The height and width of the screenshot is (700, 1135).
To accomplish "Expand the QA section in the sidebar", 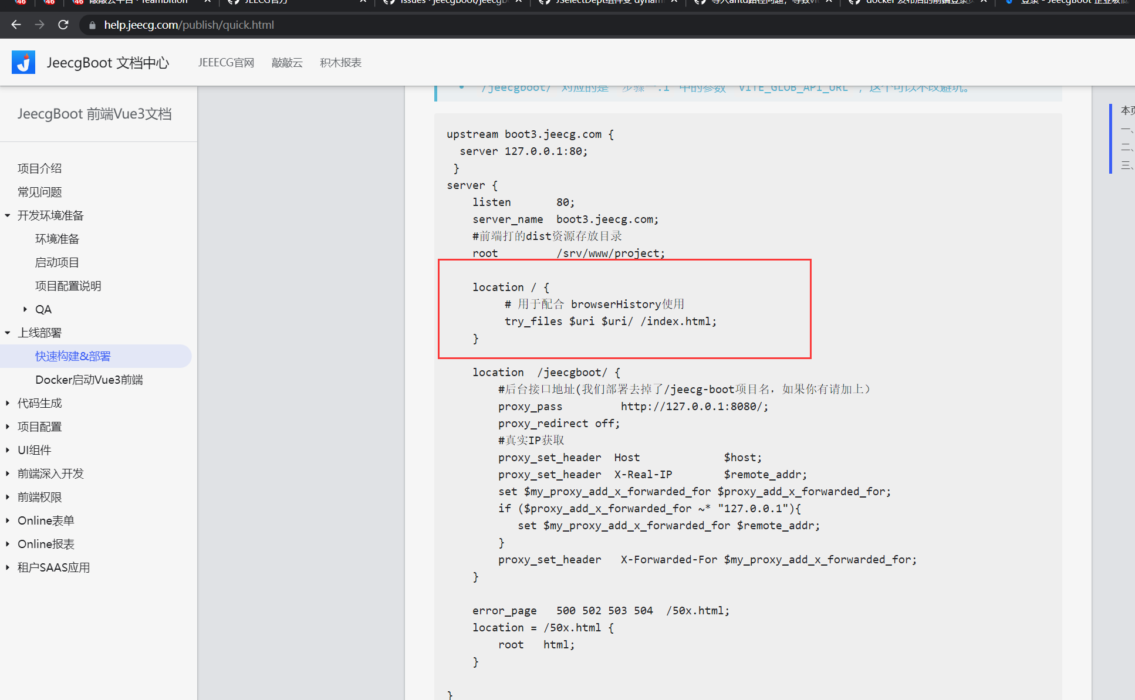I will [x=25, y=309].
